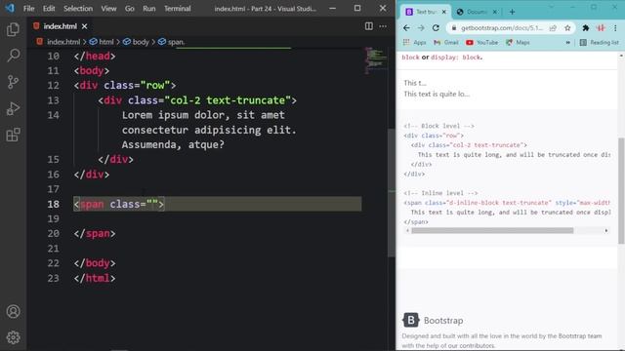Click span in the breadcrumb
This screenshot has width=625, height=351.
[x=176, y=42]
